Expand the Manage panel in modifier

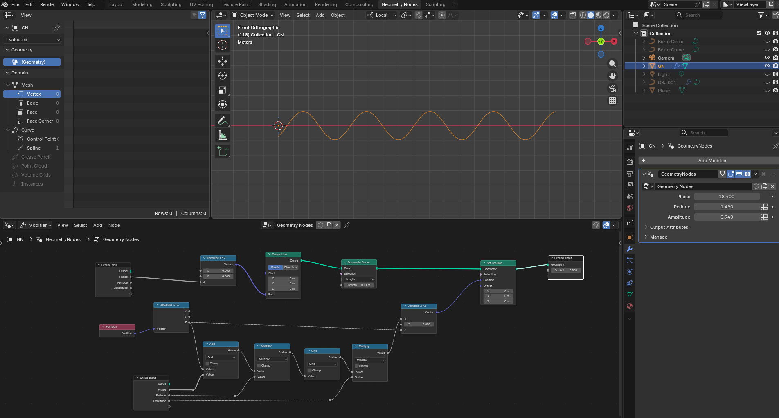point(658,237)
